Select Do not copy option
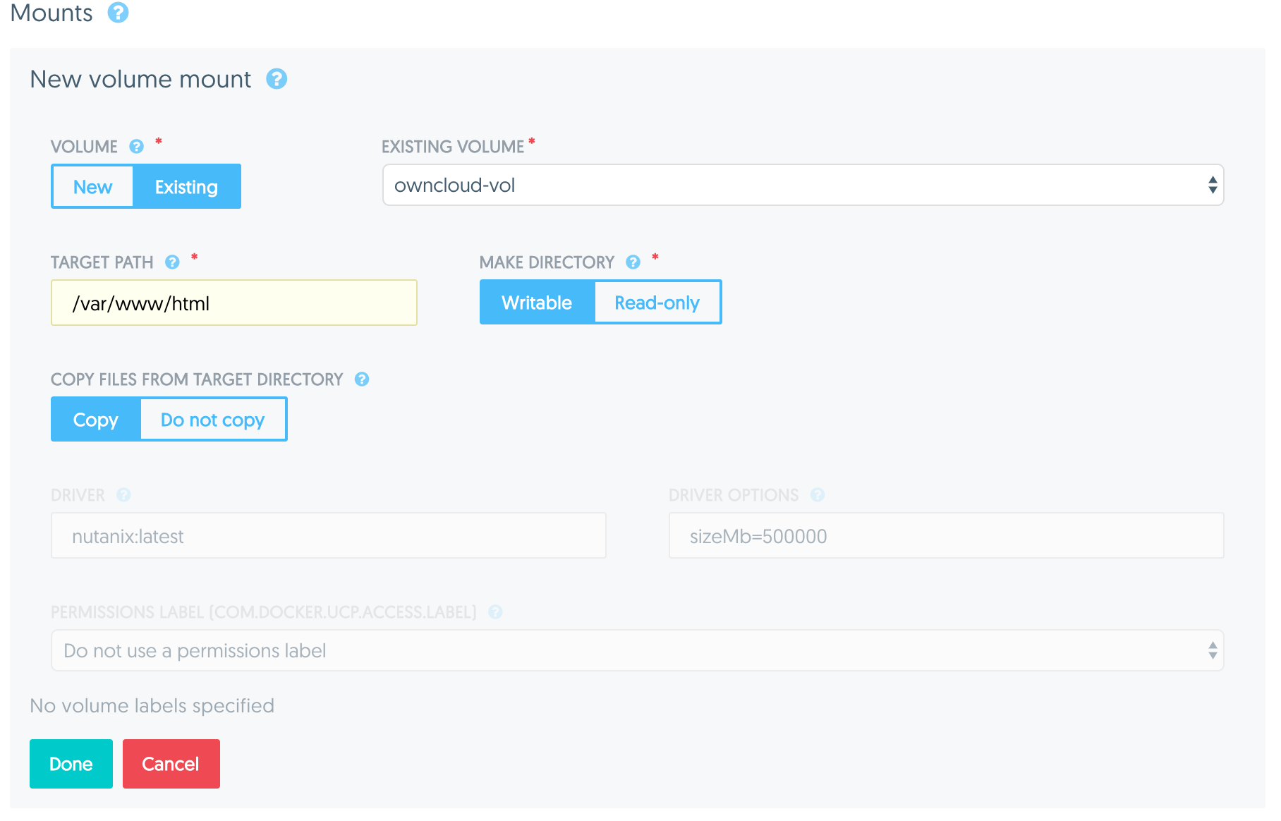This screenshot has width=1281, height=821. 212,420
